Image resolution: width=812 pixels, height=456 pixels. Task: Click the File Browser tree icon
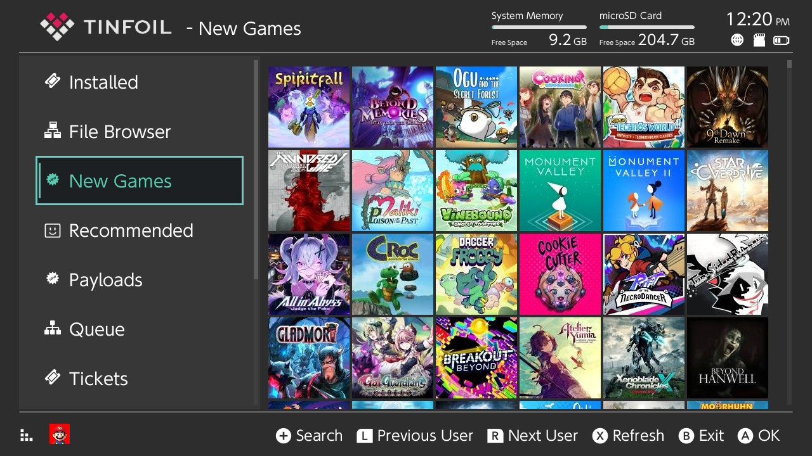tap(53, 130)
